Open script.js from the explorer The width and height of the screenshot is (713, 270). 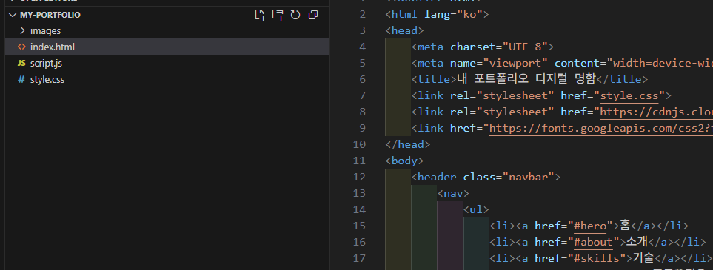pos(167,63)
